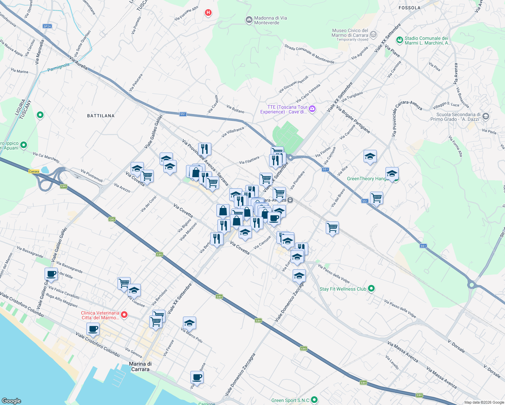
Task: Click the purple TTE Cave tour icon
Action: click(x=312, y=109)
